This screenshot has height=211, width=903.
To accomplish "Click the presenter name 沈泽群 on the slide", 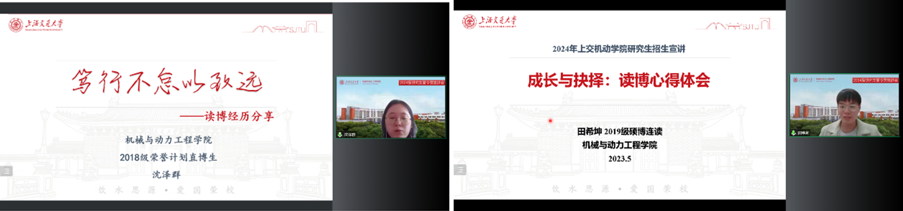I will [x=166, y=175].
